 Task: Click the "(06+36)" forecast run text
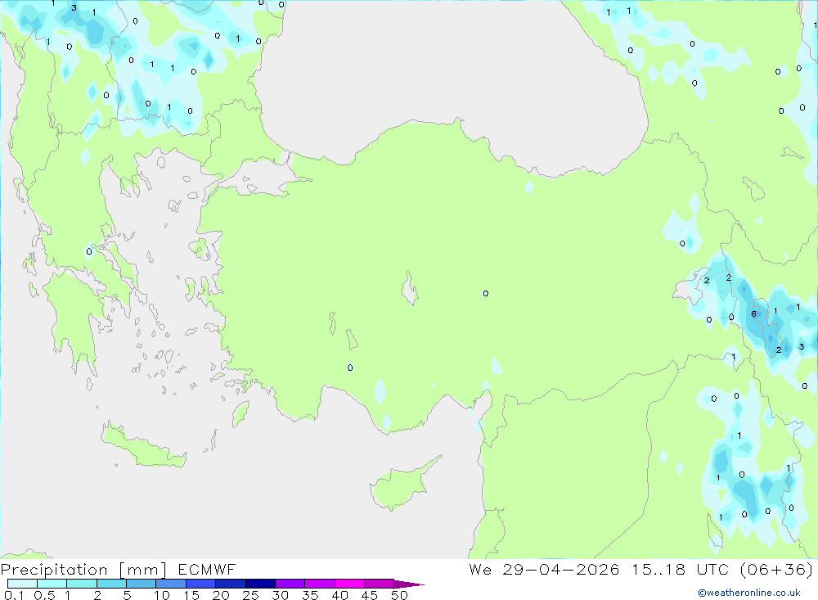click(776, 569)
